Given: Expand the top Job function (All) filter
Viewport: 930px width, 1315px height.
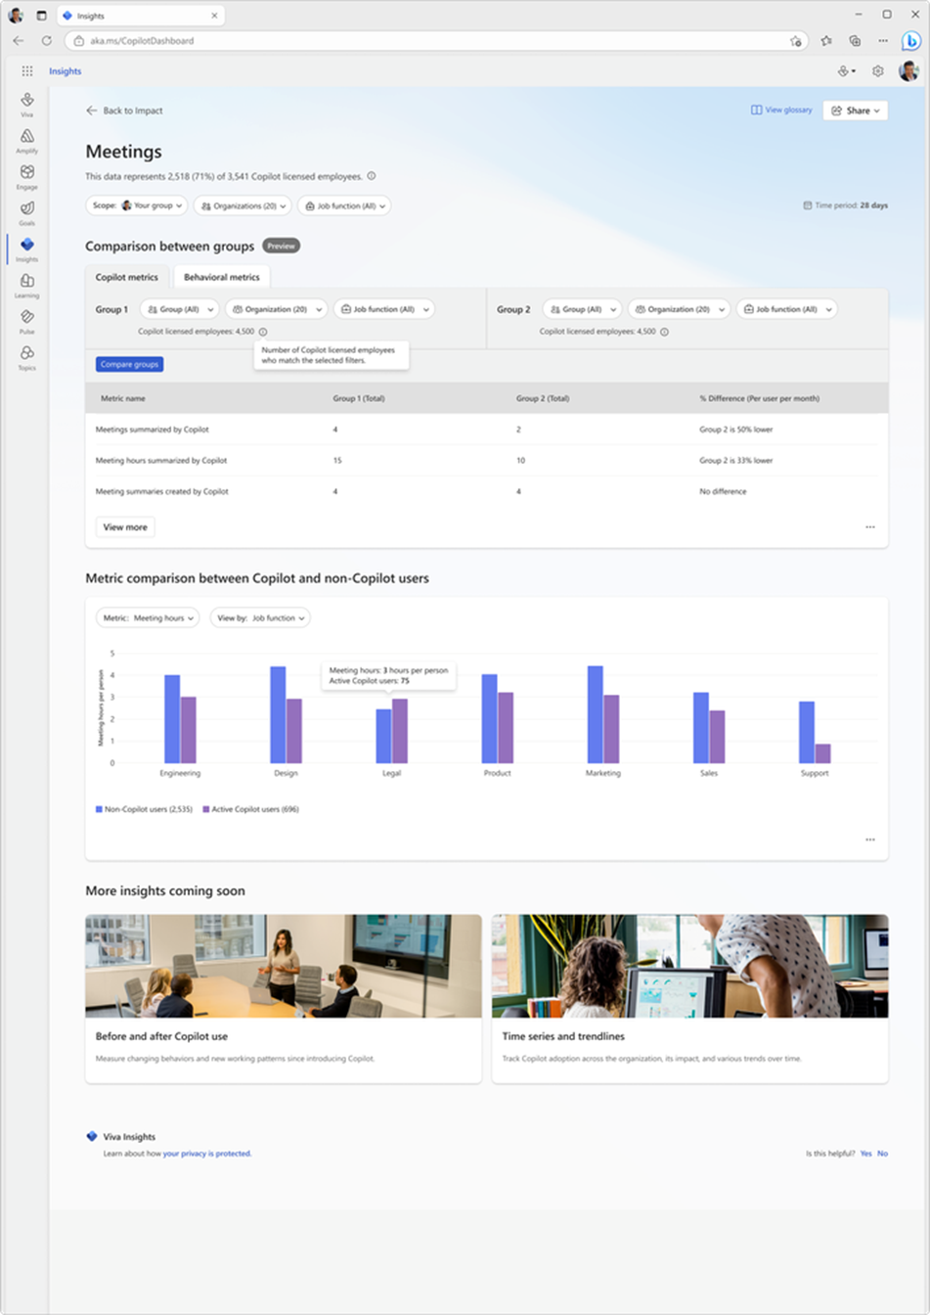Looking at the screenshot, I should [x=344, y=205].
